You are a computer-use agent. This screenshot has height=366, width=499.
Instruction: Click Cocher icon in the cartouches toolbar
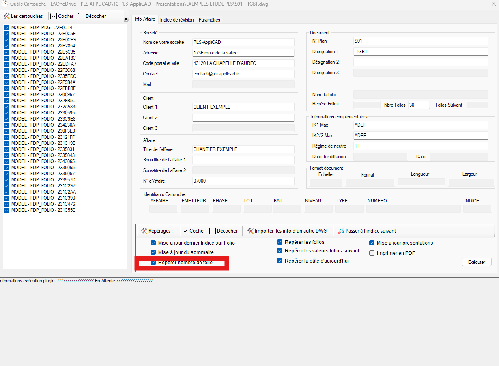coord(54,16)
